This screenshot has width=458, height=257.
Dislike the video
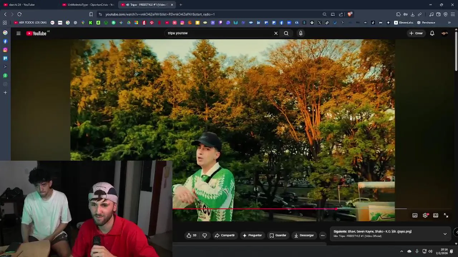click(x=205, y=235)
